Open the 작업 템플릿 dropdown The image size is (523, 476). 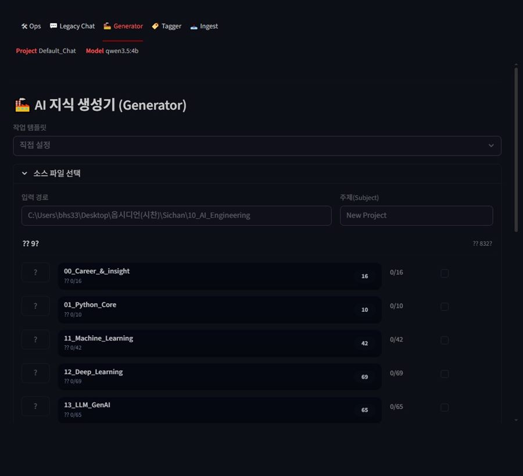pos(257,145)
